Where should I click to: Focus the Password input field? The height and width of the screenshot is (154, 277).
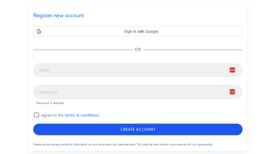[x=138, y=92]
